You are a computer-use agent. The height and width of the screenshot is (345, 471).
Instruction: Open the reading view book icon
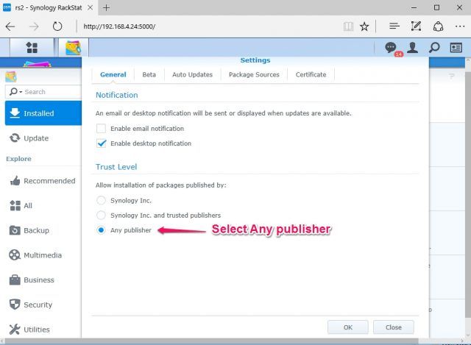348,26
